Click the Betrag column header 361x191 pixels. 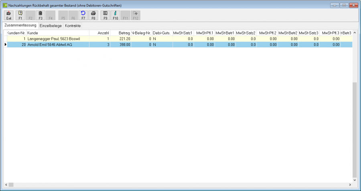click(121, 33)
